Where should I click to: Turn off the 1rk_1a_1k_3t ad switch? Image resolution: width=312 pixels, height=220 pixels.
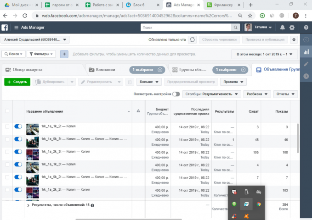point(18,165)
